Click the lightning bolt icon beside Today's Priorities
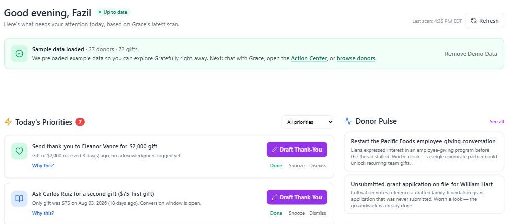The width and height of the screenshot is (514, 224). tap(8, 122)
